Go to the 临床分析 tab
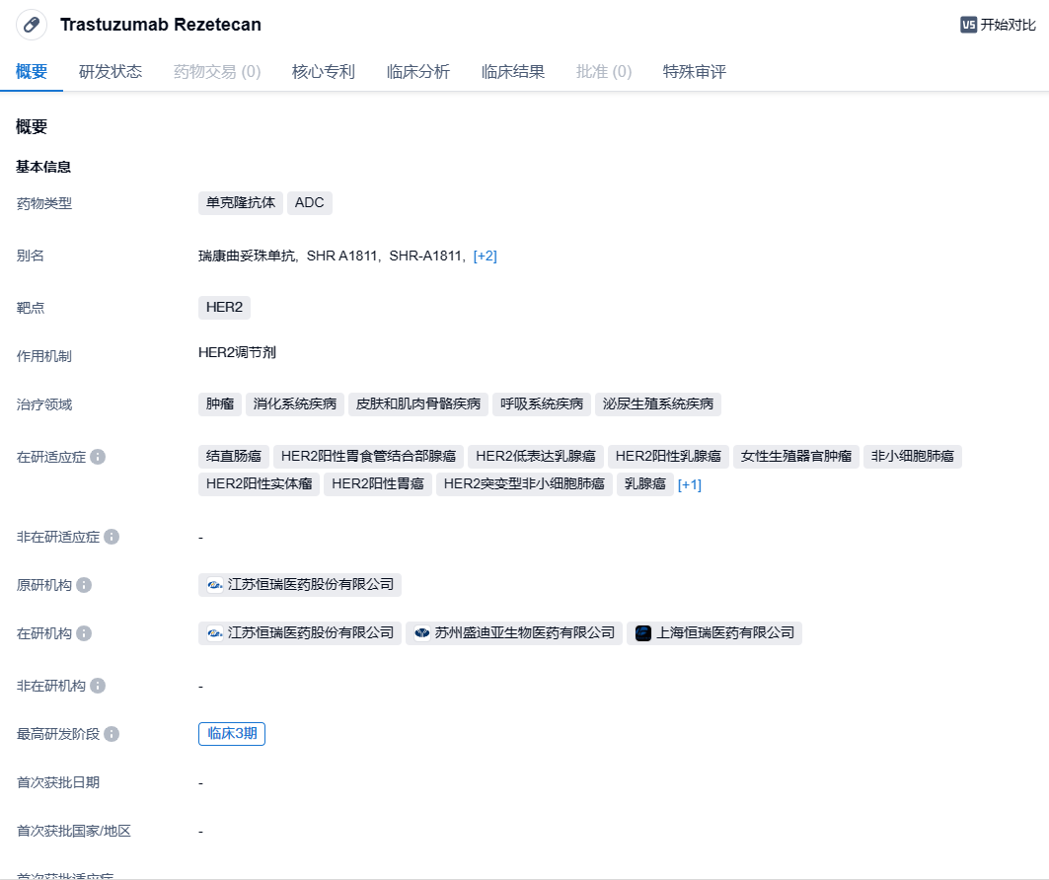 tap(418, 71)
